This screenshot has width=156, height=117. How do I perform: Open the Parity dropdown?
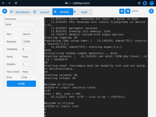(x=29, y=56)
